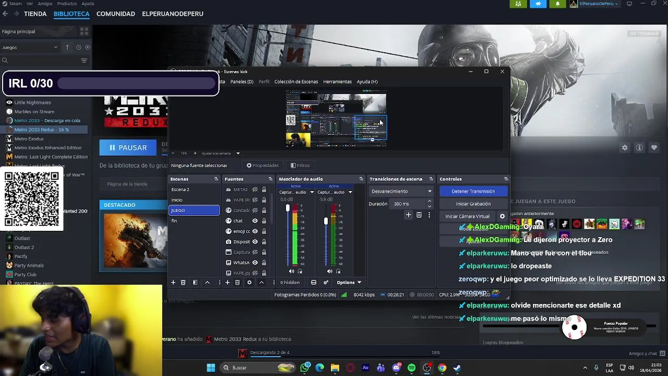
Task: Show the Captura source
Action: (x=255, y=252)
